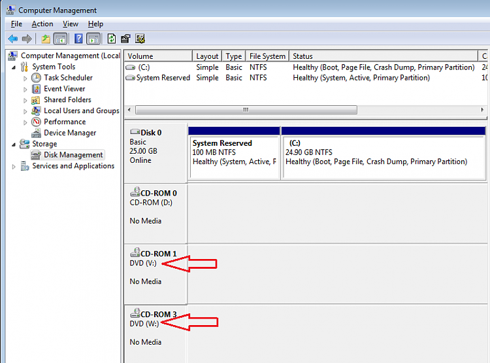Select the (C:) 24.90 GB NTFS partition block
The image size is (490, 363).
click(x=384, y=153)
